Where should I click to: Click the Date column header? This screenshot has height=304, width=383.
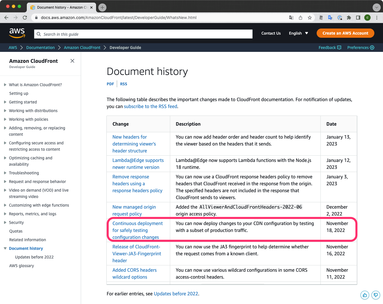(331, 124)
